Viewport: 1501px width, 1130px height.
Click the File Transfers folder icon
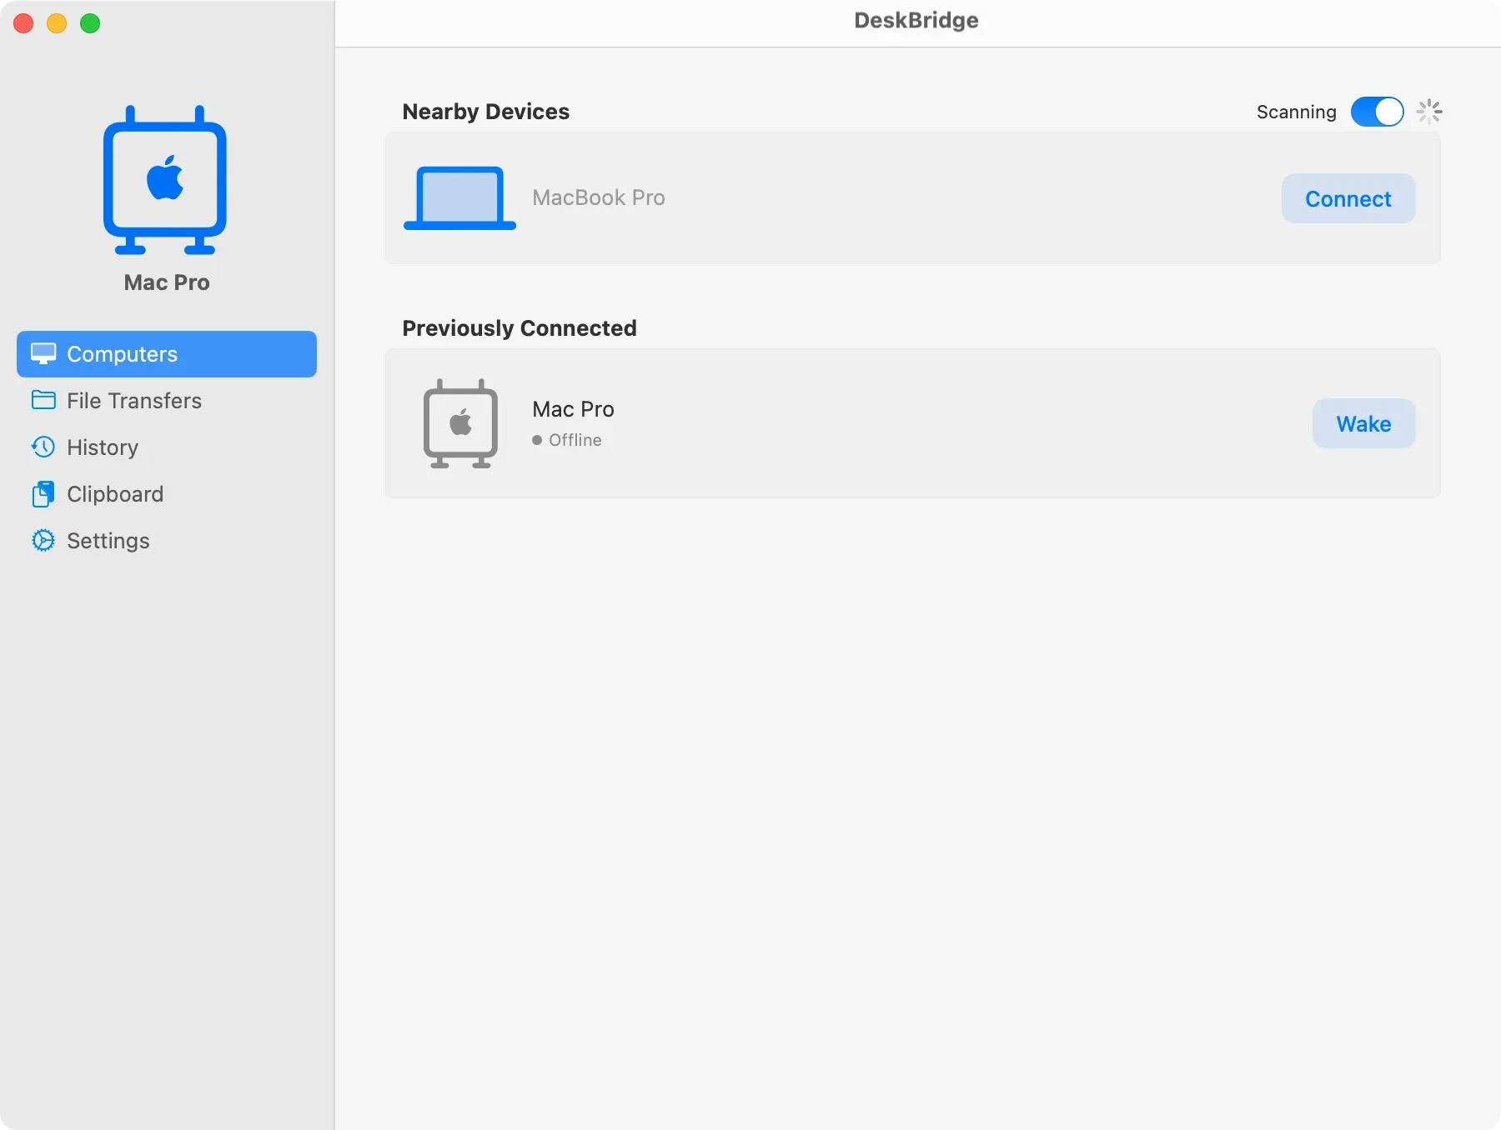(43, 401)
